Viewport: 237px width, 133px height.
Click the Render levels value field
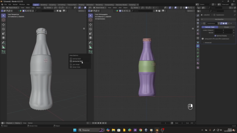[223, 33]
